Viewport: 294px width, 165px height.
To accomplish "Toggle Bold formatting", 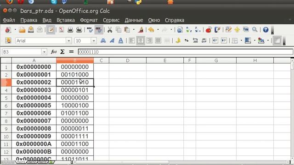I will coord(103,41).
